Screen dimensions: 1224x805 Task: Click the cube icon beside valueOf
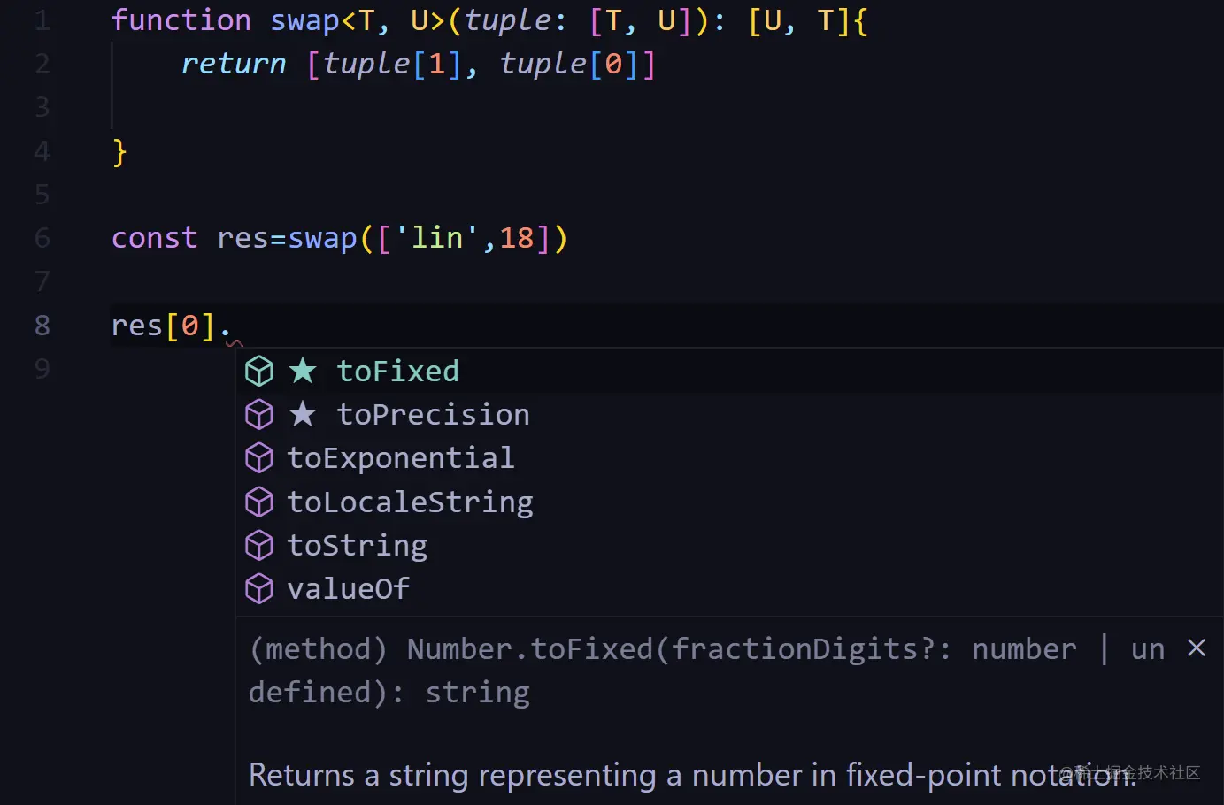[259, 589]
